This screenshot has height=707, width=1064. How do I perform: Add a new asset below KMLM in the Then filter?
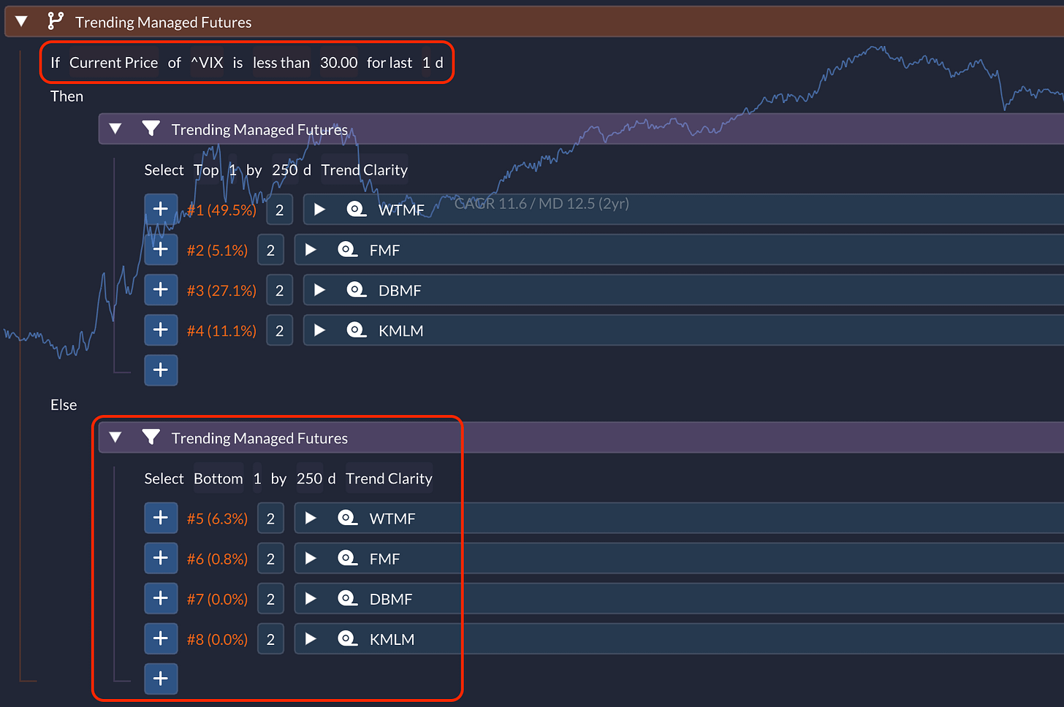pos(161,370)
